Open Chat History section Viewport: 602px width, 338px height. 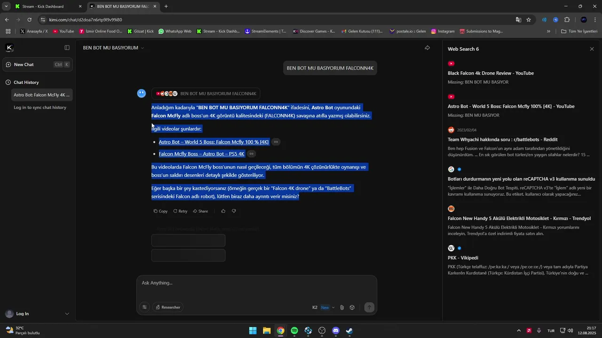[x=26, y=82]
